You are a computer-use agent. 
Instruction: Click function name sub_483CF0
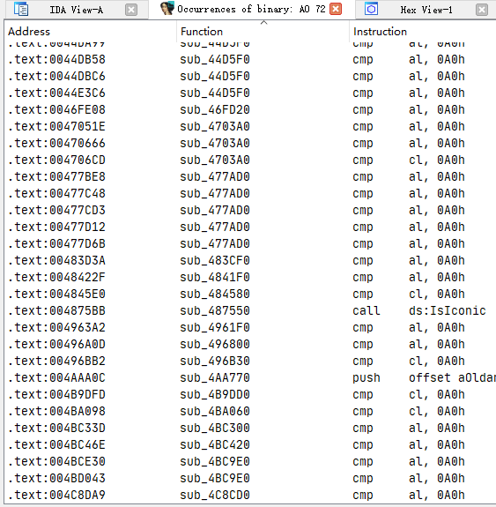[x=215, y=261]
